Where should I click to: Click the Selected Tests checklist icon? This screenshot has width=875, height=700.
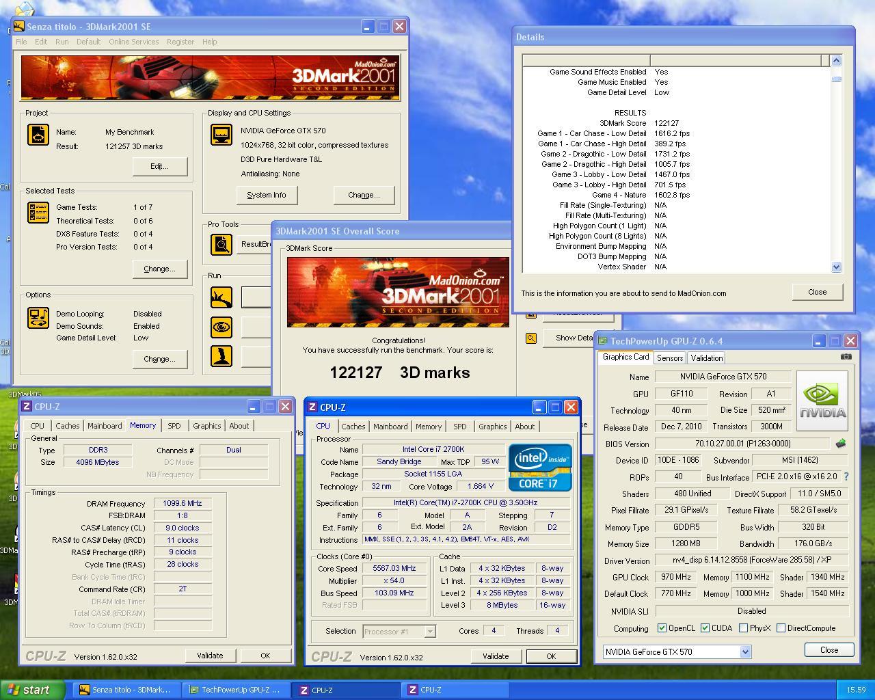click(38, 213)
